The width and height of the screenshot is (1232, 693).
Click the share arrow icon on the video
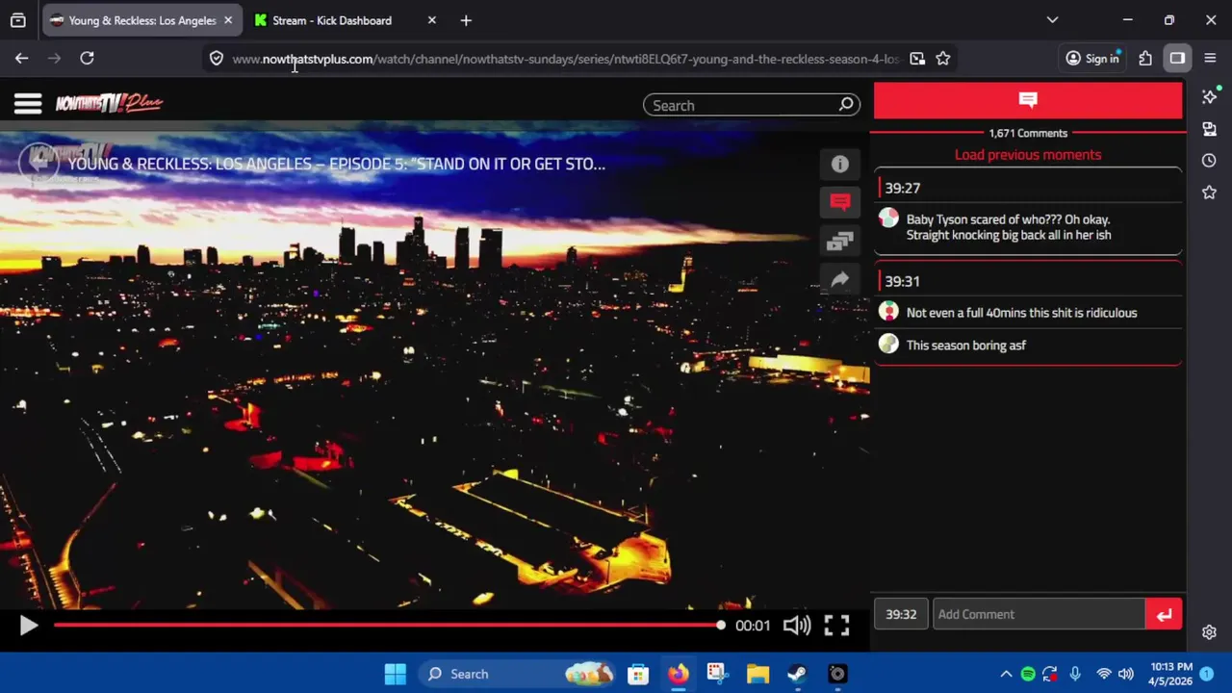pyautogui.click(x=840, y=279)
